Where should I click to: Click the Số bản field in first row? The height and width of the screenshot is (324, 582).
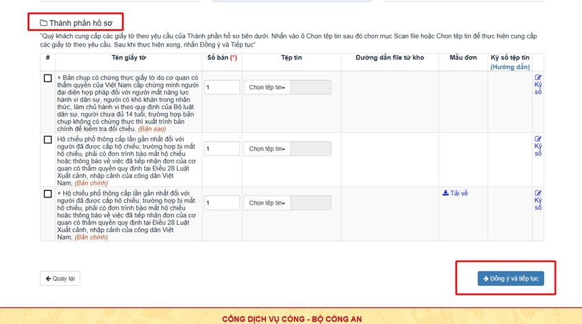222,88
